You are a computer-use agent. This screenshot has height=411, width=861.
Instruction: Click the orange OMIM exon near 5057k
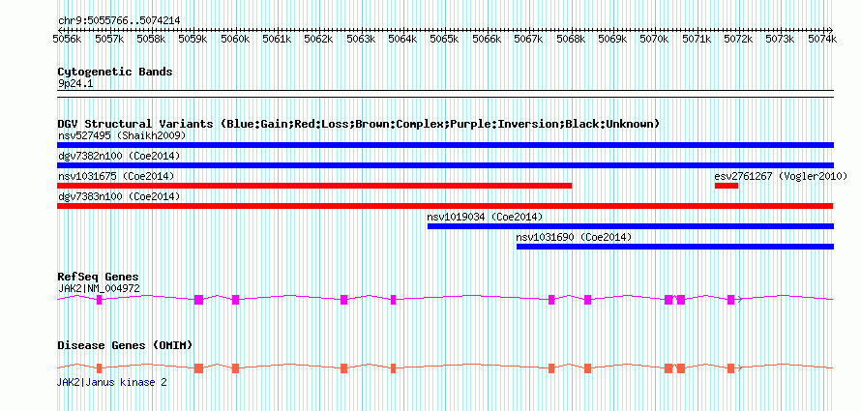[x=100, y=368]
